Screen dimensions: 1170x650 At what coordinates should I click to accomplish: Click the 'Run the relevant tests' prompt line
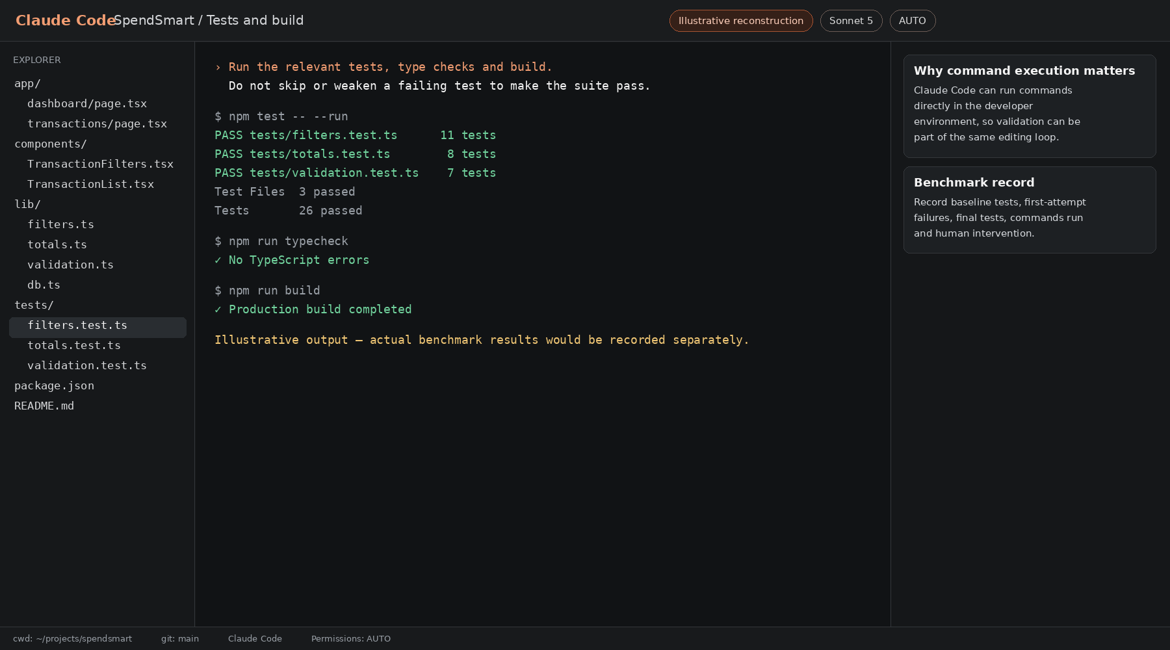click(383, 67)
